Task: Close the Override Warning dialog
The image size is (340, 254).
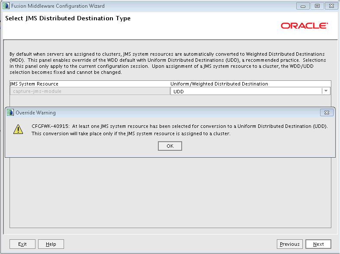Action: (x=327, y=113)
